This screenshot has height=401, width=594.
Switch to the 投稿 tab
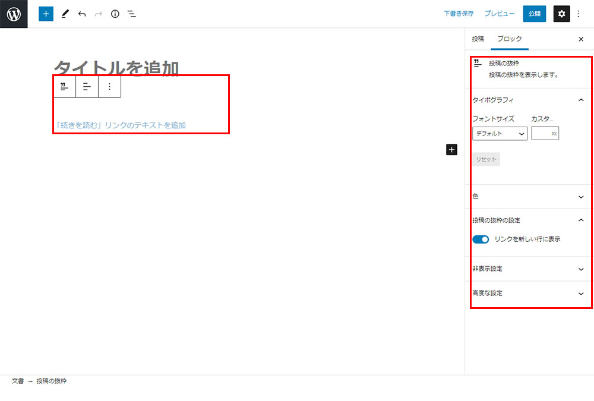477,39
